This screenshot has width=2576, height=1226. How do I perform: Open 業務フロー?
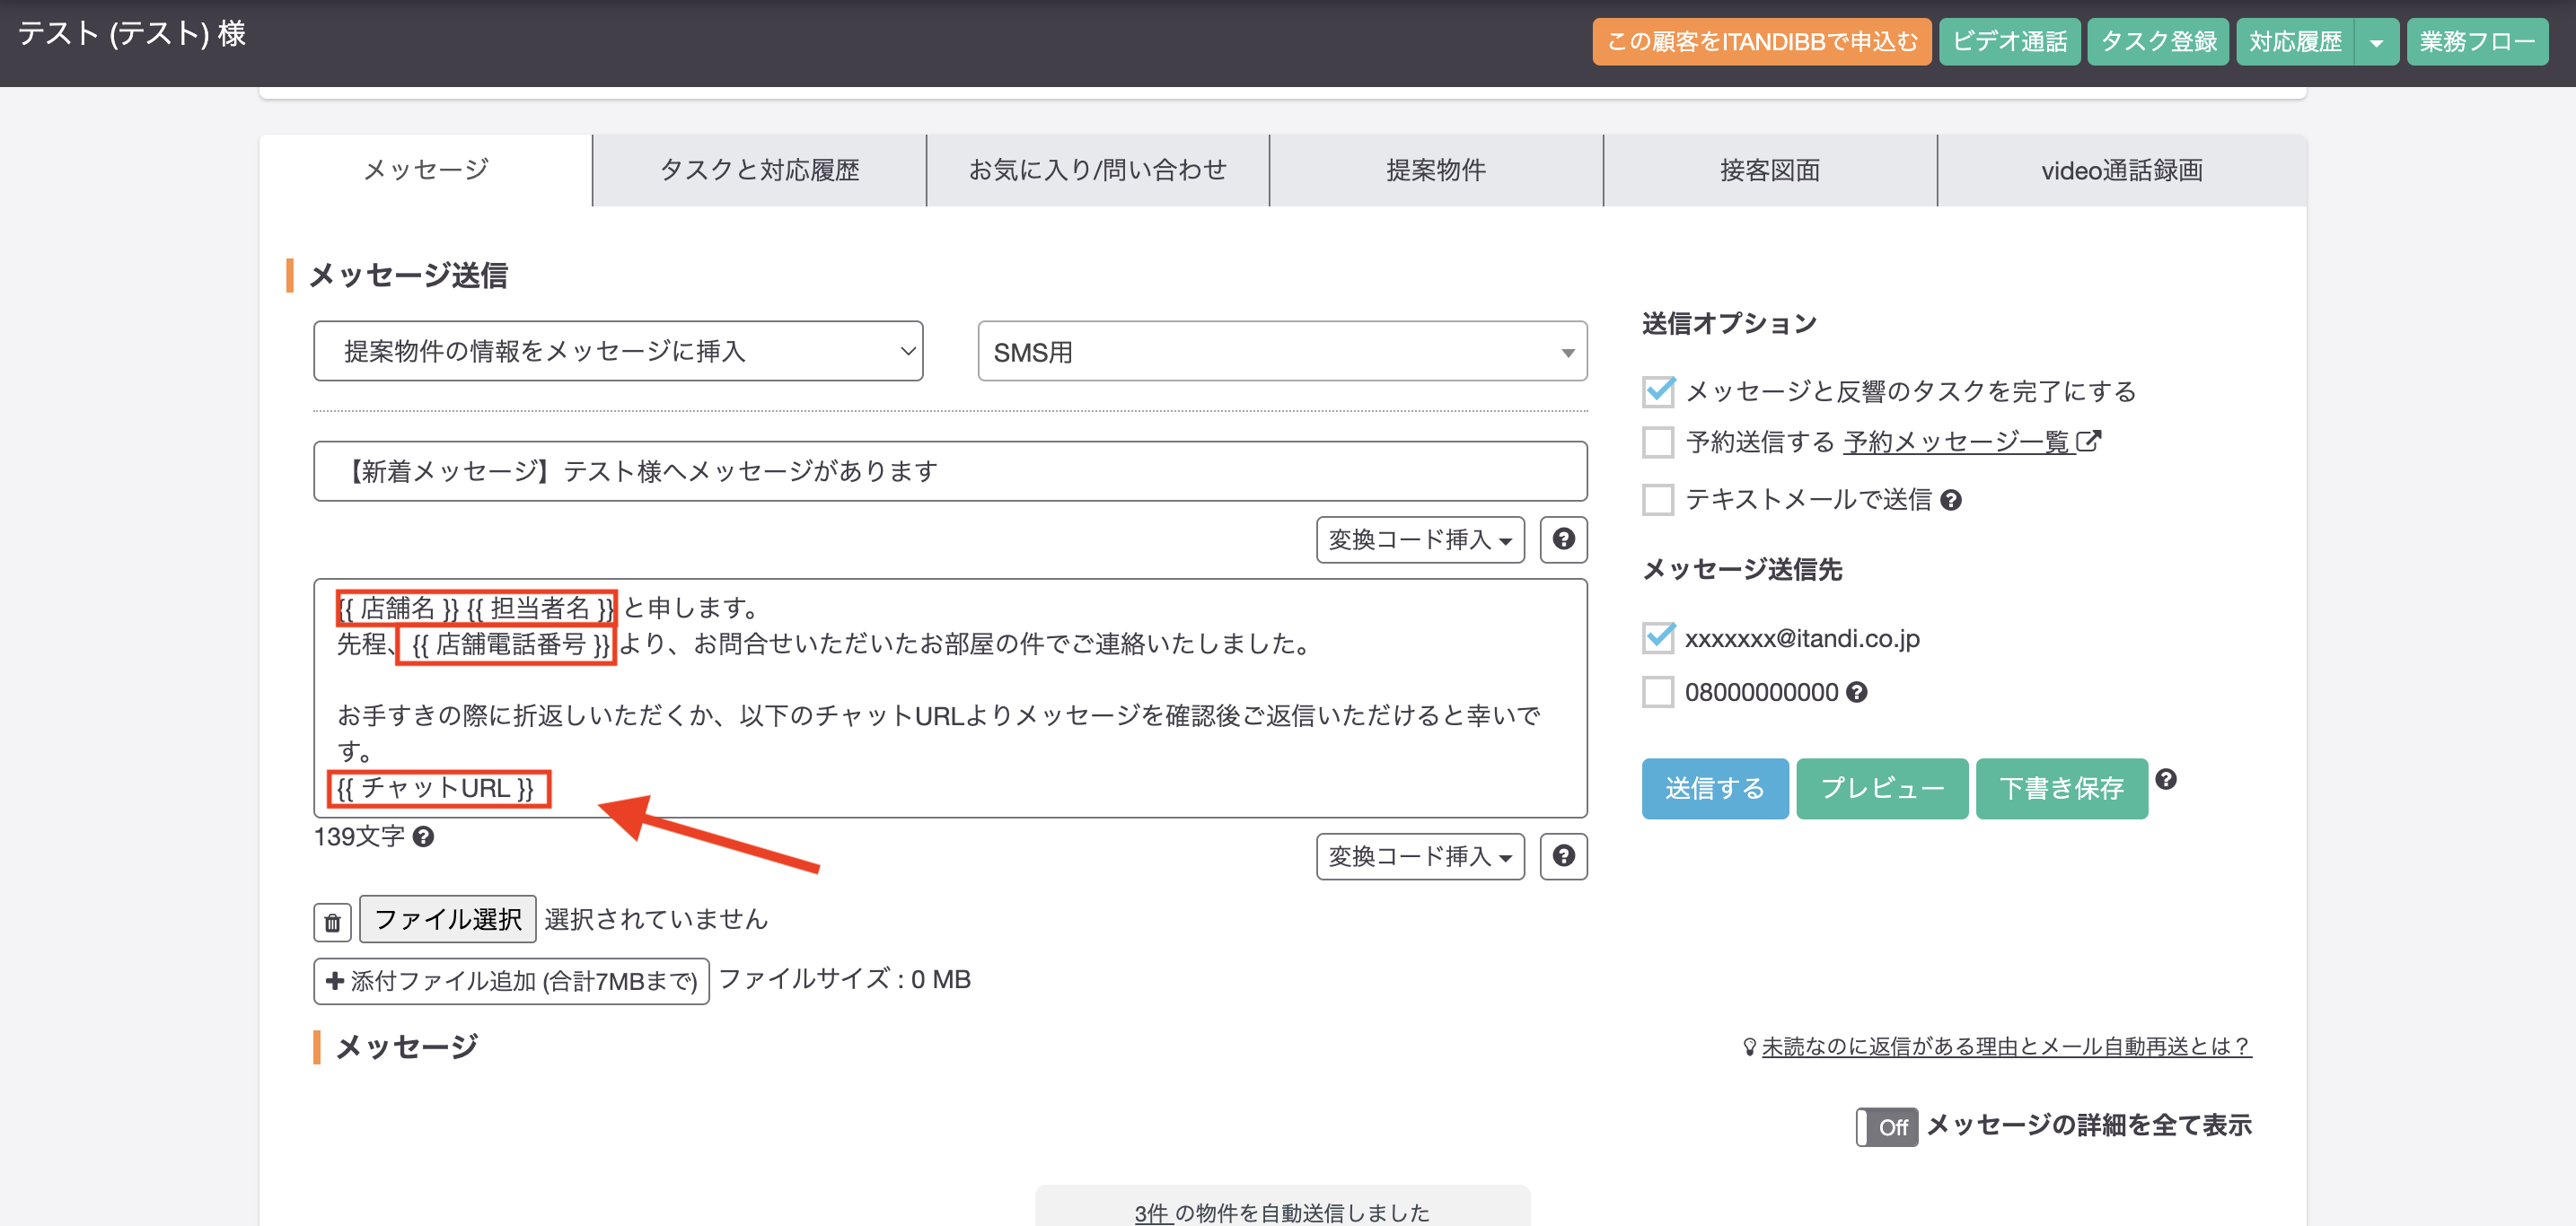(2477, 42)
